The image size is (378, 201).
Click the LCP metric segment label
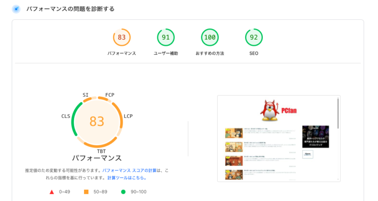click(x=128, y=116)
